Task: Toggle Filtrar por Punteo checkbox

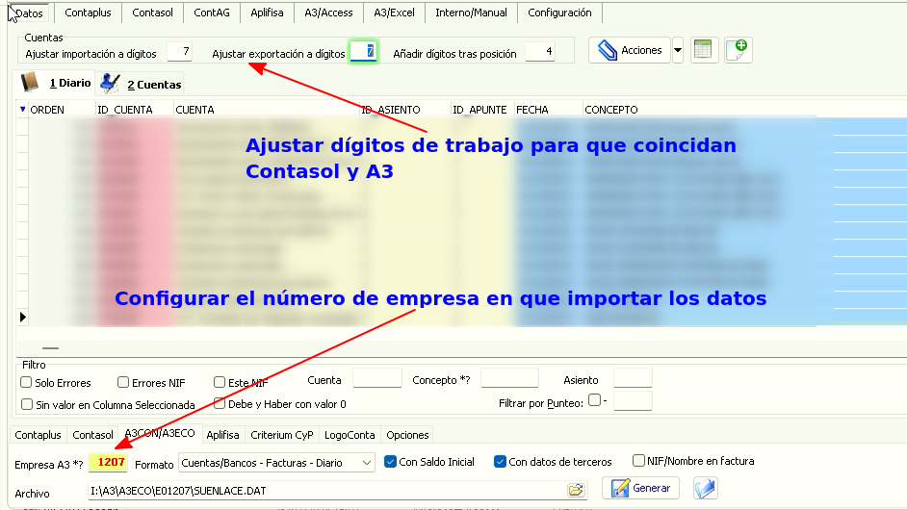Action: pos(594,400)
